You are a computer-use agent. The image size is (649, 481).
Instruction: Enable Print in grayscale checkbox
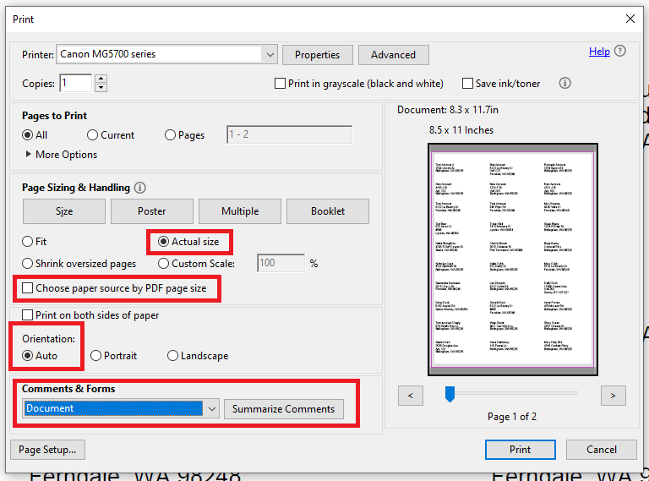coord(281,84)
